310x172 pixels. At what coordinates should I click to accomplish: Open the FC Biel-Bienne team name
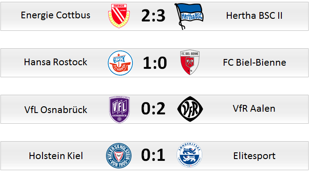255,63
